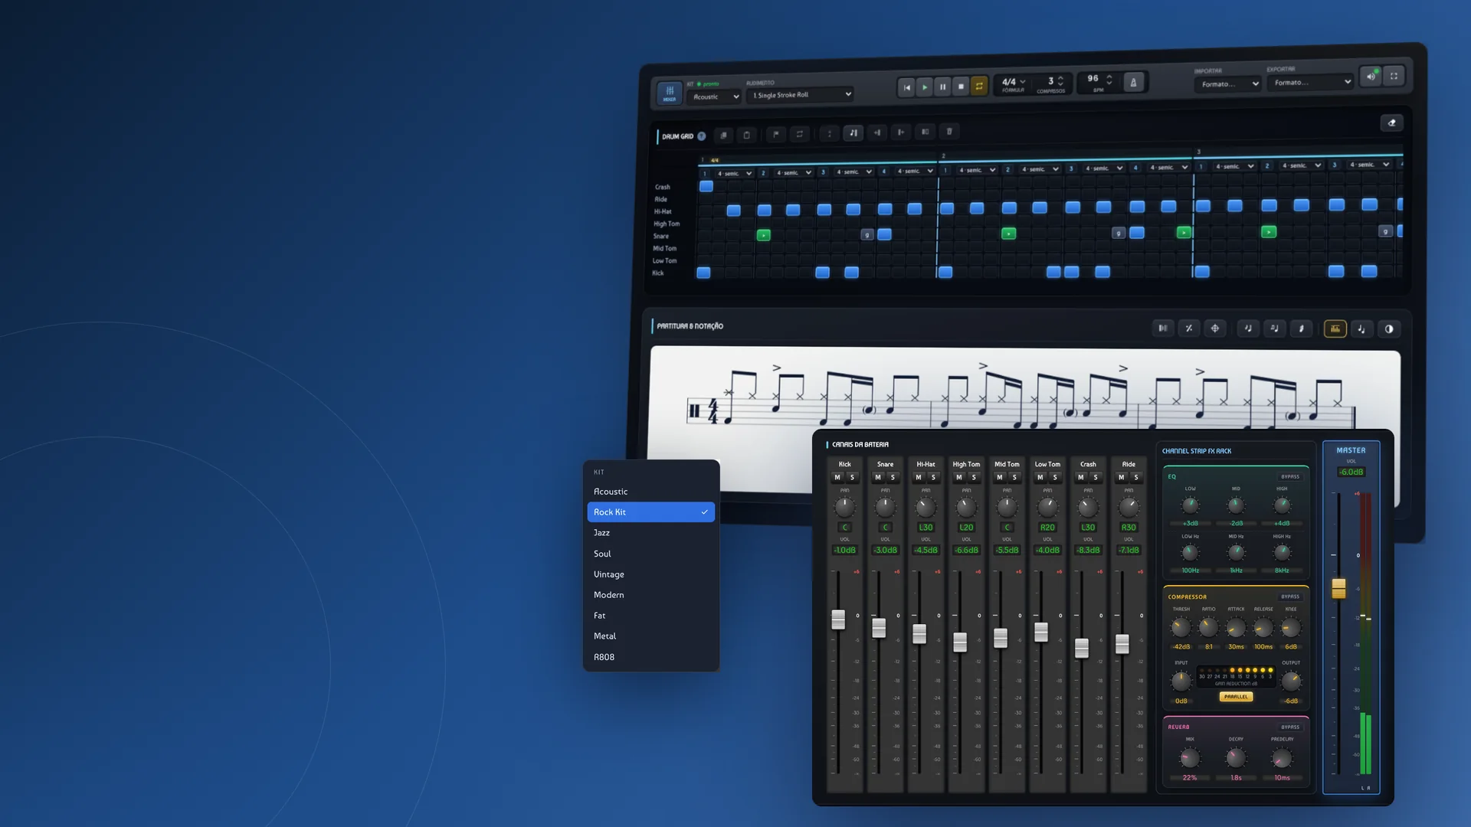Solo the High Tom channel

974,477
